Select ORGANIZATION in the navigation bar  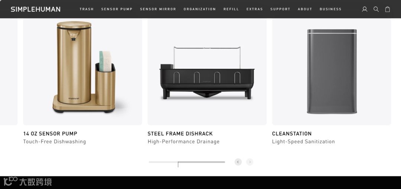200,9
